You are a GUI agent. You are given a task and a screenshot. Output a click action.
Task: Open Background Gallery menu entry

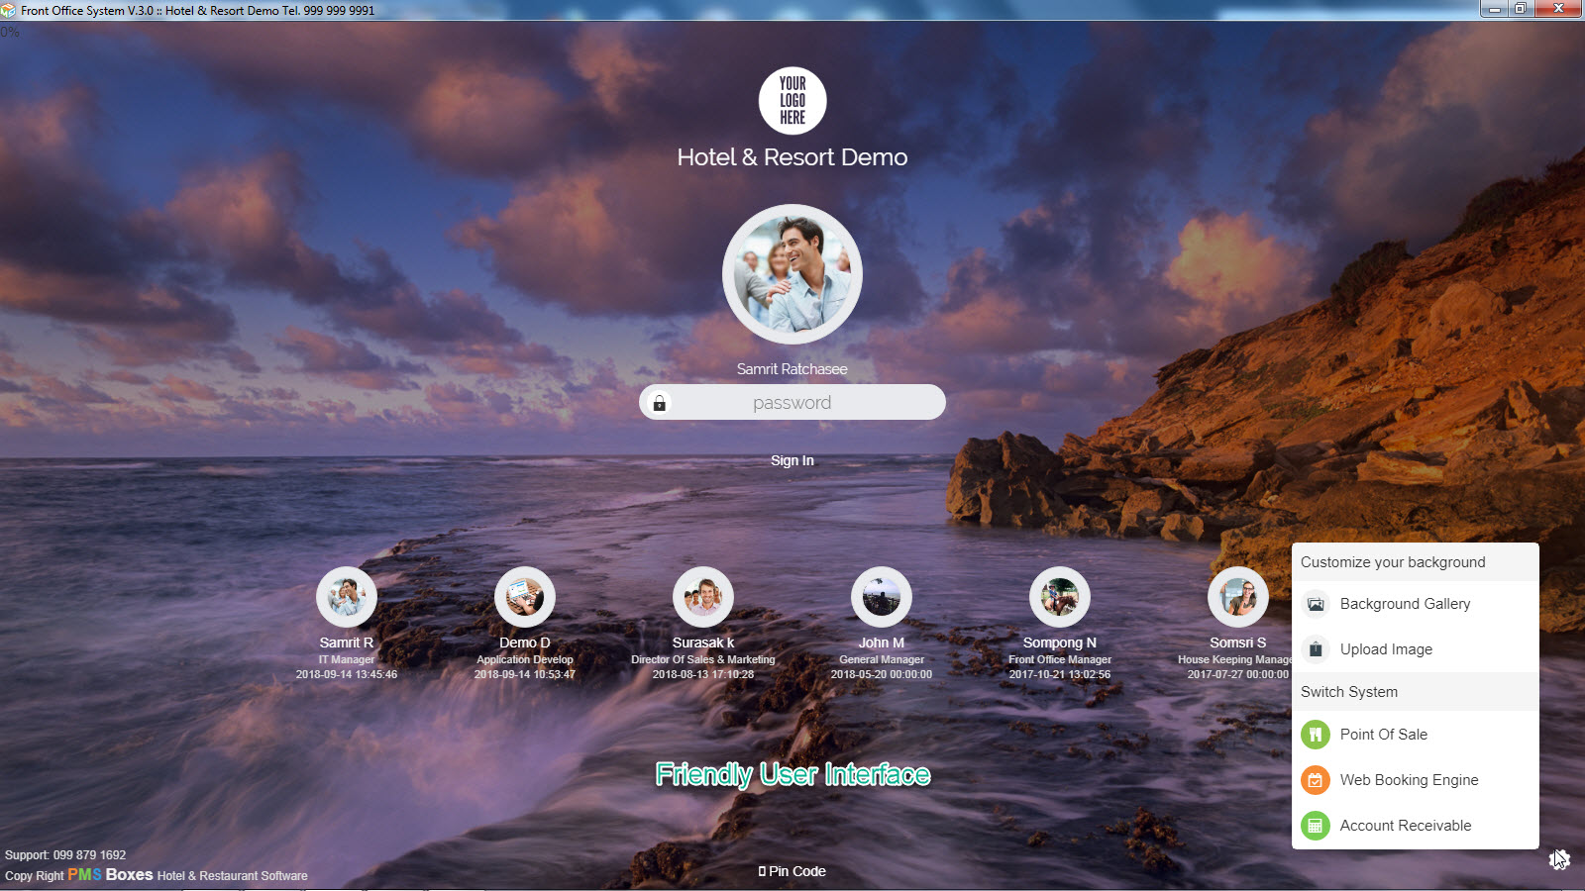1405,604
